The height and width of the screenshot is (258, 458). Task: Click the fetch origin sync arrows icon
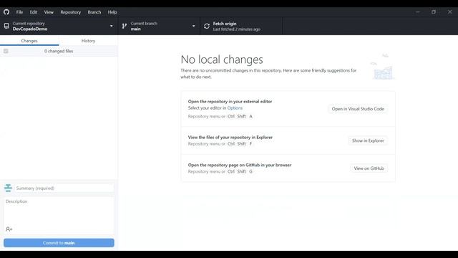coord(207,26)
